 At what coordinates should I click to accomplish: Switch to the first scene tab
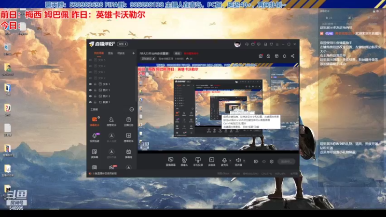(x=99, y=53)
